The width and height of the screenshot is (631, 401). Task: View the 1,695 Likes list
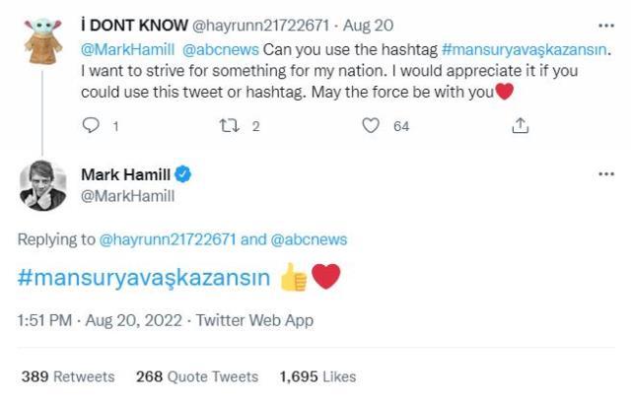317,376
